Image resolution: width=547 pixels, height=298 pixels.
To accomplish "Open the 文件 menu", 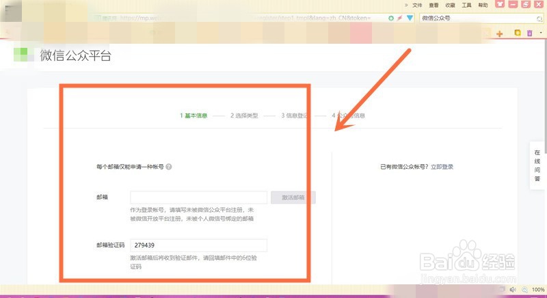I will (417, 5).
